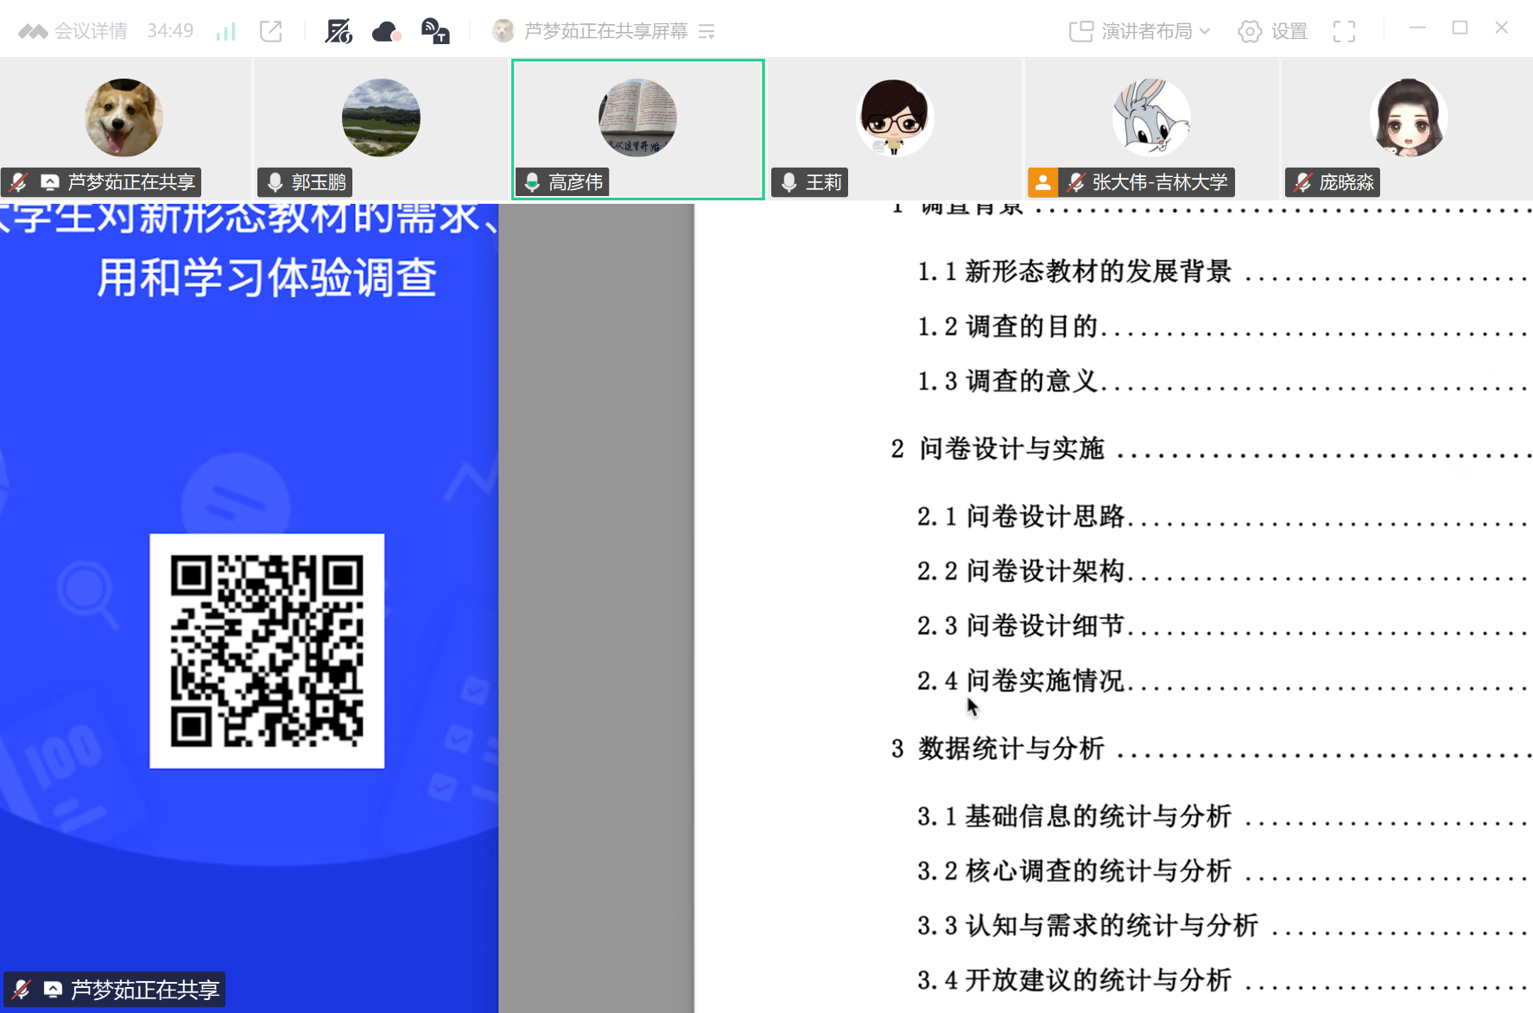Screen dimensions: 1533x1013
Task: Click the share meeting link icon
Action: coord(271,32)
